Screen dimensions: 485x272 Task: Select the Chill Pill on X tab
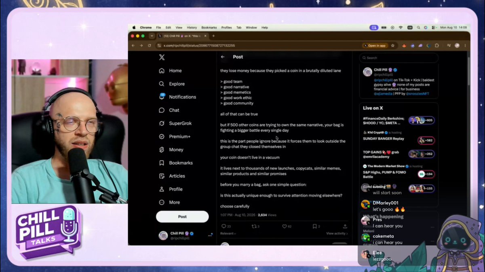point(182,36)
